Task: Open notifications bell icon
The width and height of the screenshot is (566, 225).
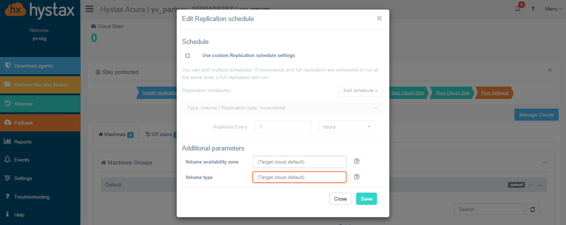Action: [518, 8]
